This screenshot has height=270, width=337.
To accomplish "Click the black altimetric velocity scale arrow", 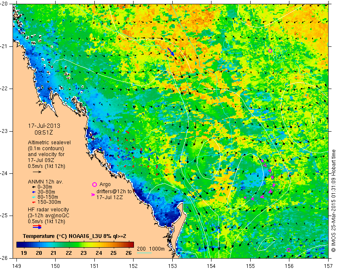I will pos(37,172).
